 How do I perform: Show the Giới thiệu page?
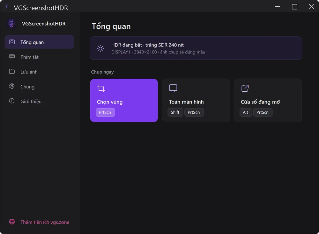pyautogui.click(x=39, y=101)
